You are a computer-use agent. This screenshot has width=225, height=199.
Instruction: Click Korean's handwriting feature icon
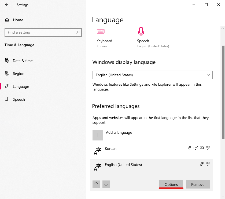202,147
